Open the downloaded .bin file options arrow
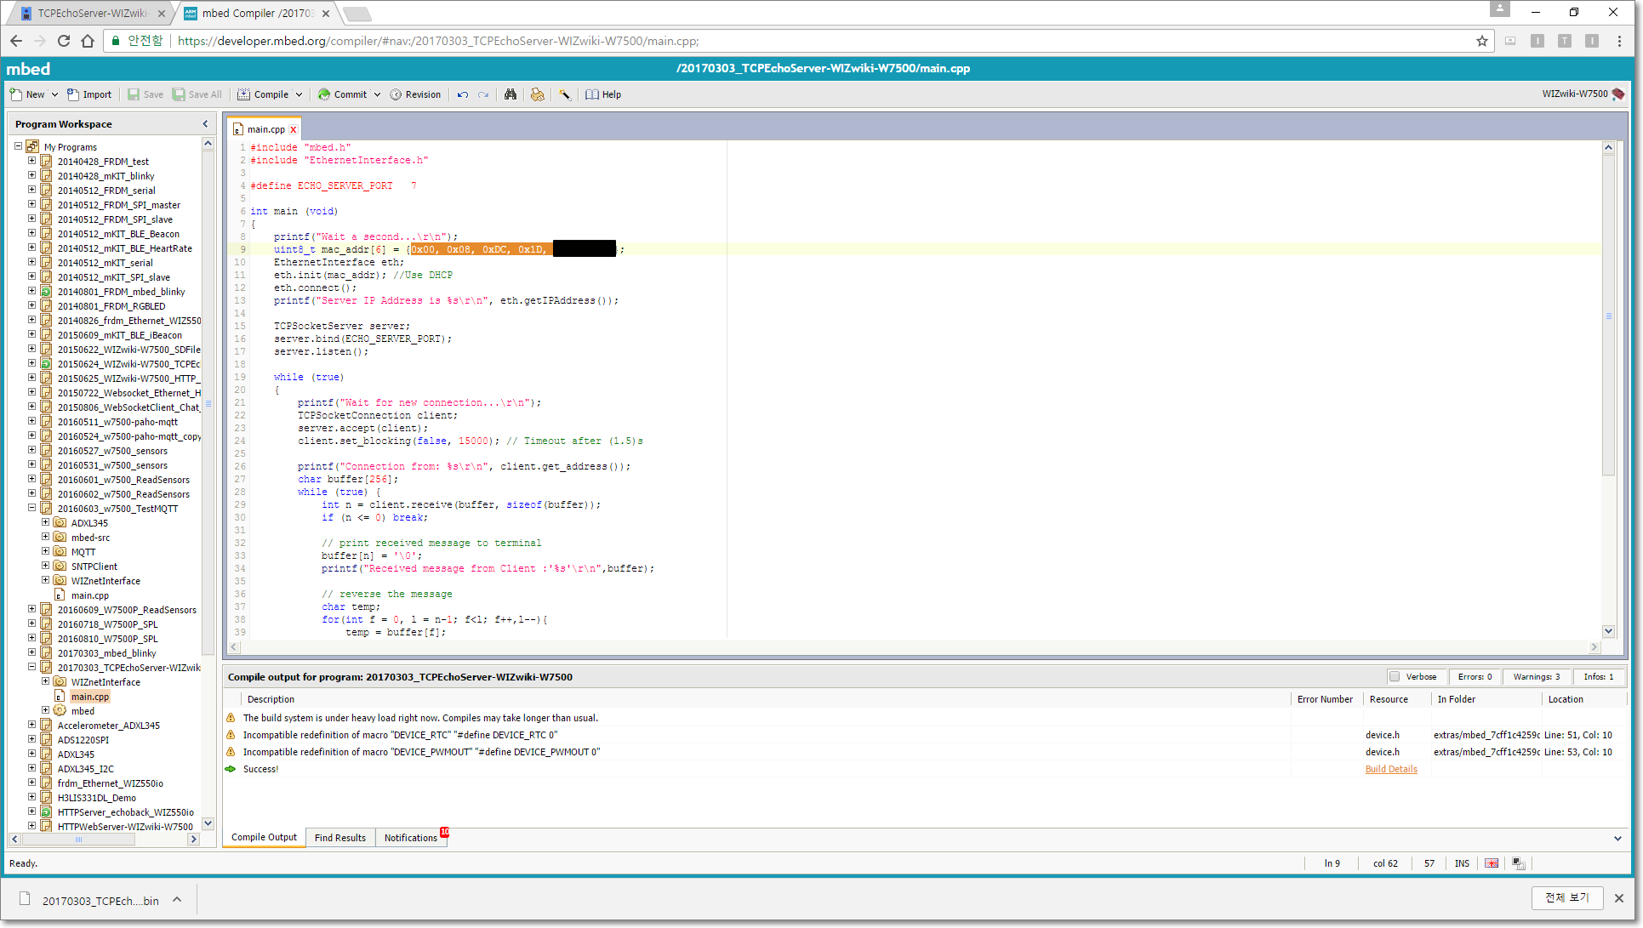 click(x=177, y=900)
